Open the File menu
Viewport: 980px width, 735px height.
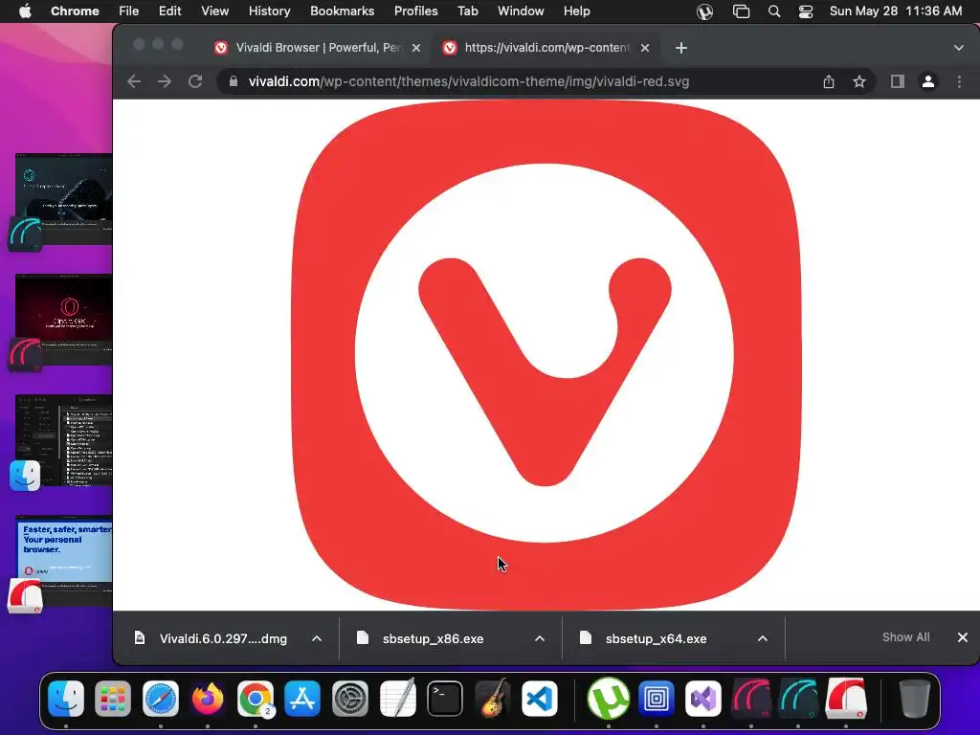tap(129, 11)
